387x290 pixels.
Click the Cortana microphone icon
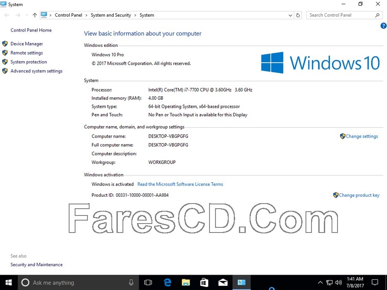tap(131, 283)
